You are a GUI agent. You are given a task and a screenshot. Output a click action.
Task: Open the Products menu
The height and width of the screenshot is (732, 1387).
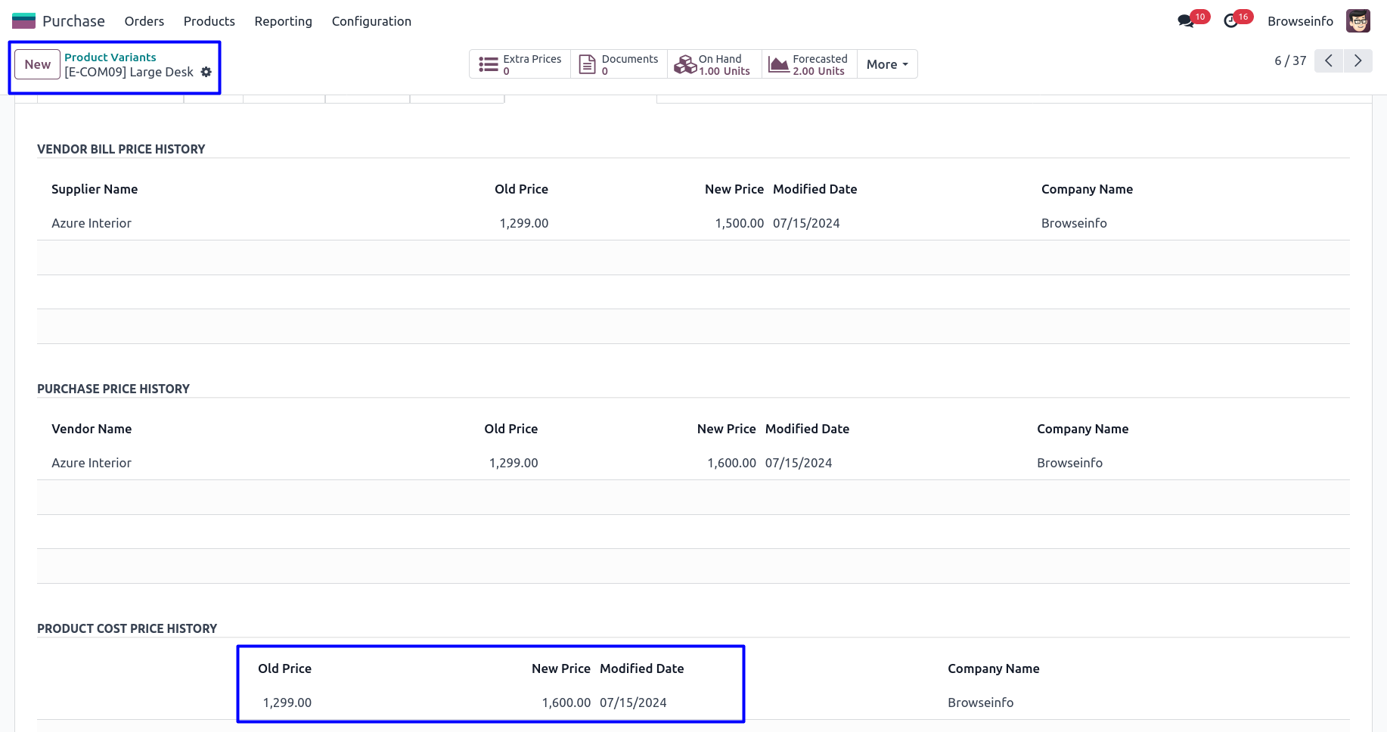(209, 21)
